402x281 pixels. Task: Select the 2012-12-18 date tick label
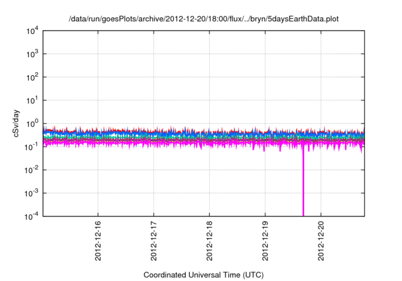pyautogui.click(x=209, y=241)
